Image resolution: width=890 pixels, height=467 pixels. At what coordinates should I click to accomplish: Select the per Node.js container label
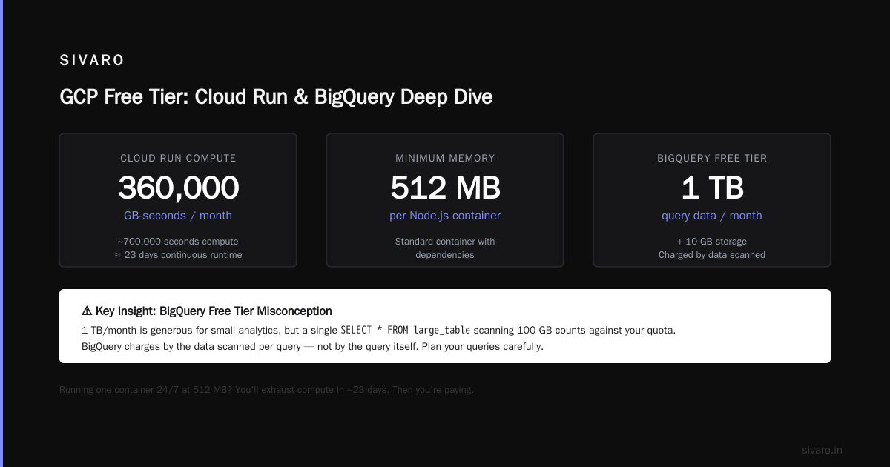point(445,216)
